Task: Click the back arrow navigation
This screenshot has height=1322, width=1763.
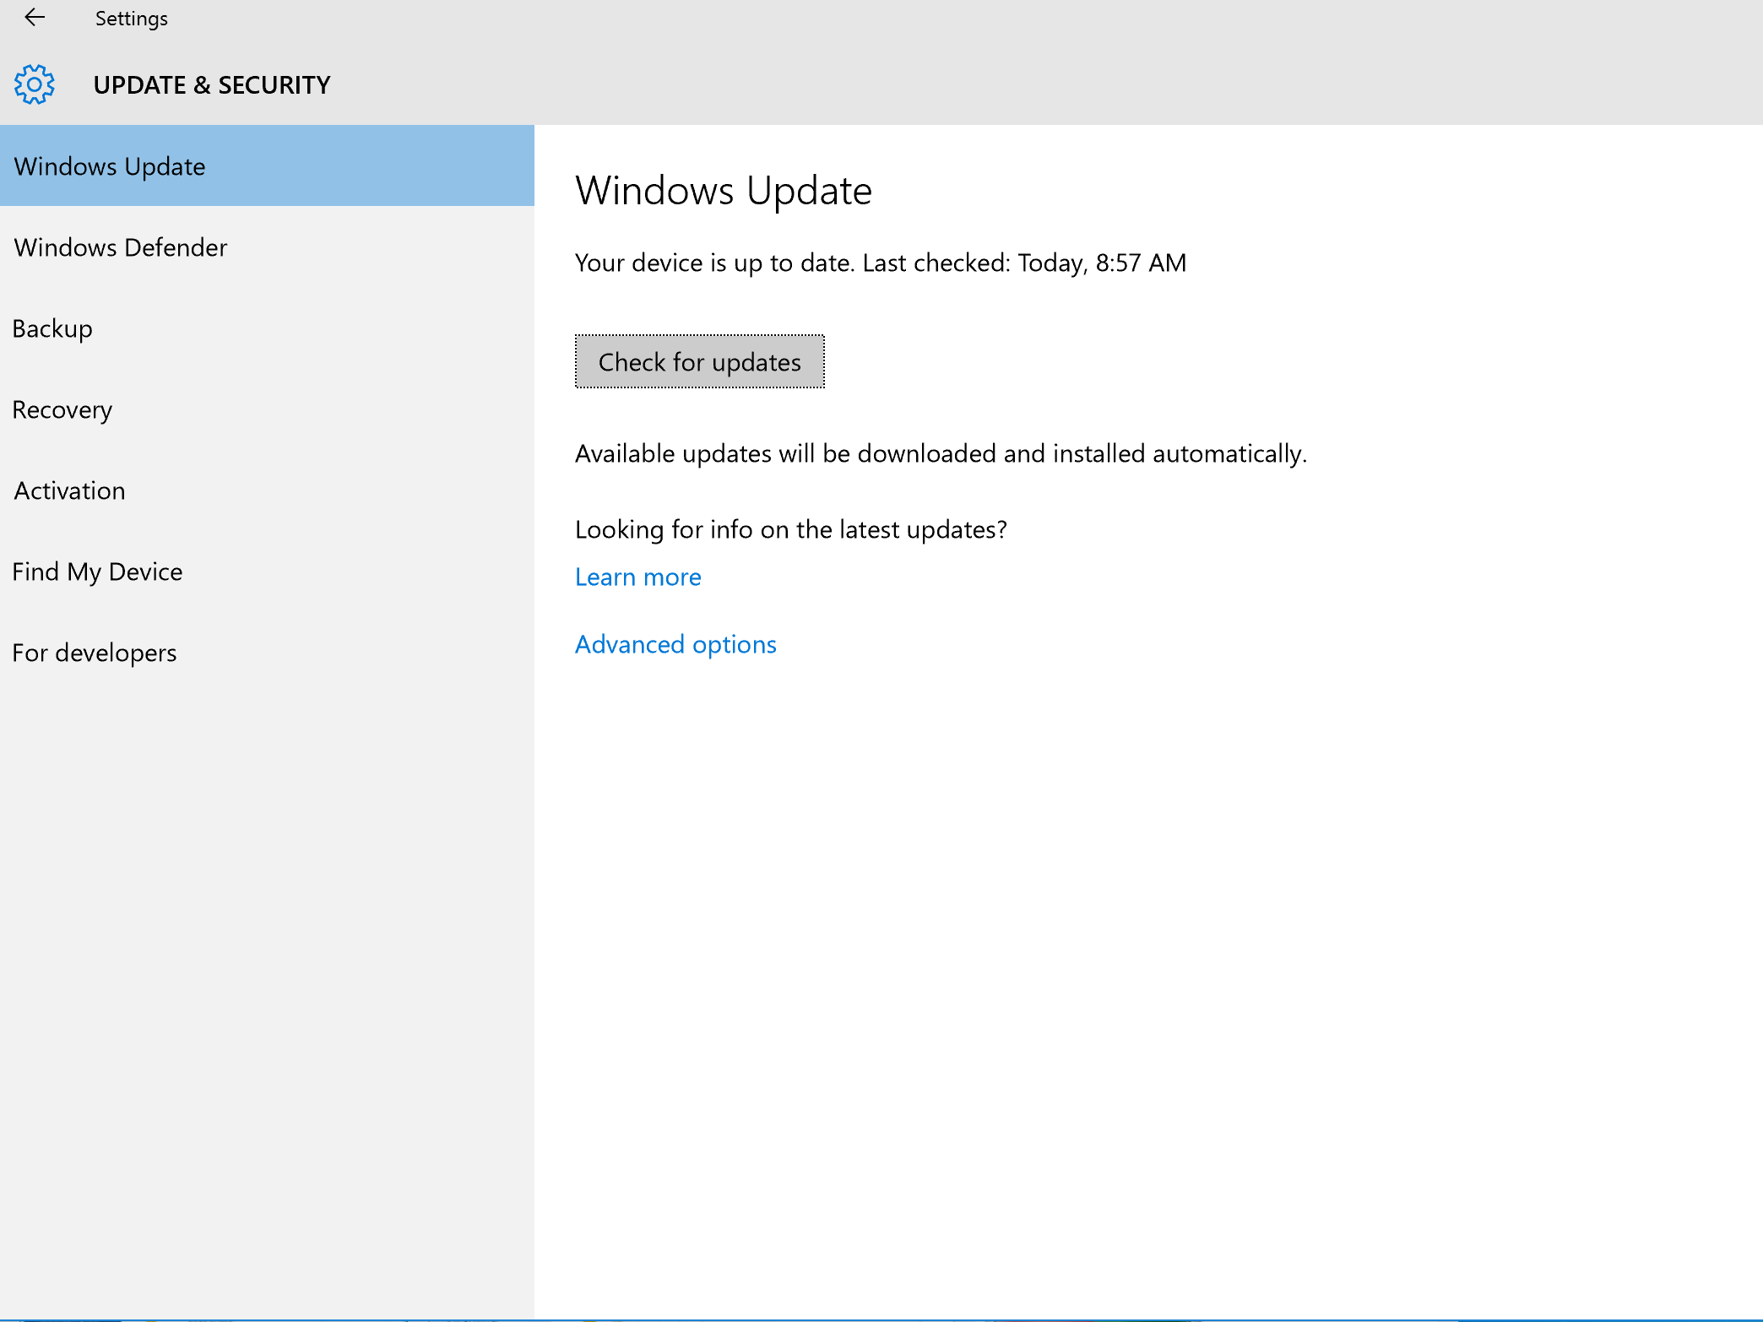Action: pyautogui.click(x=35, y=18)
